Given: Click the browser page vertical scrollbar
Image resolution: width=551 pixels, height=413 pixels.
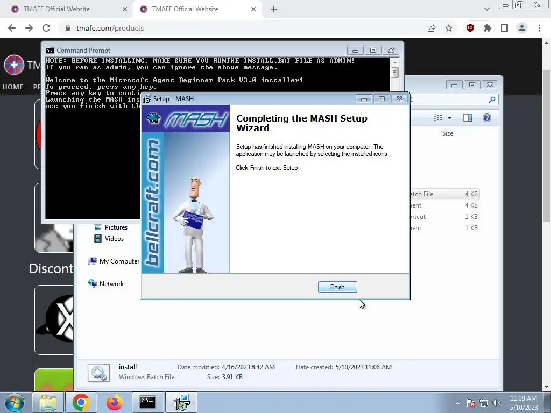Looking at the screenshot, I should click(546, 146).
